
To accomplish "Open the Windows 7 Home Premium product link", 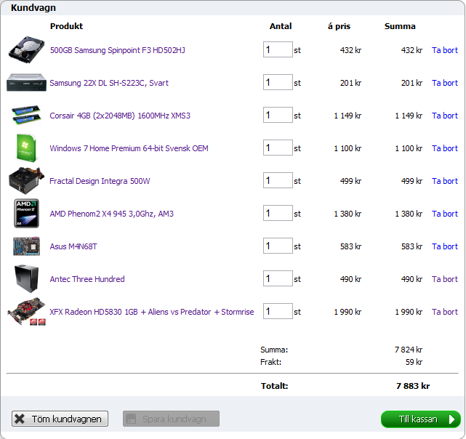I will click(x=129, y=148).
